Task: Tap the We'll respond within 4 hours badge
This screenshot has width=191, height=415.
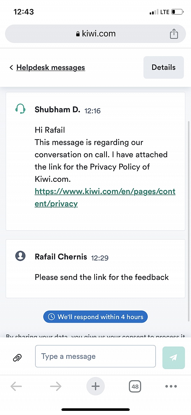Action: [95, 317]
